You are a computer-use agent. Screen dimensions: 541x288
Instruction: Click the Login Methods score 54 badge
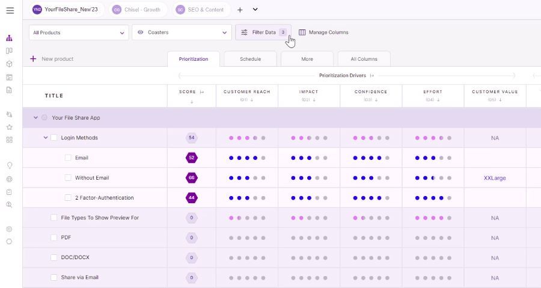(192, 138)
